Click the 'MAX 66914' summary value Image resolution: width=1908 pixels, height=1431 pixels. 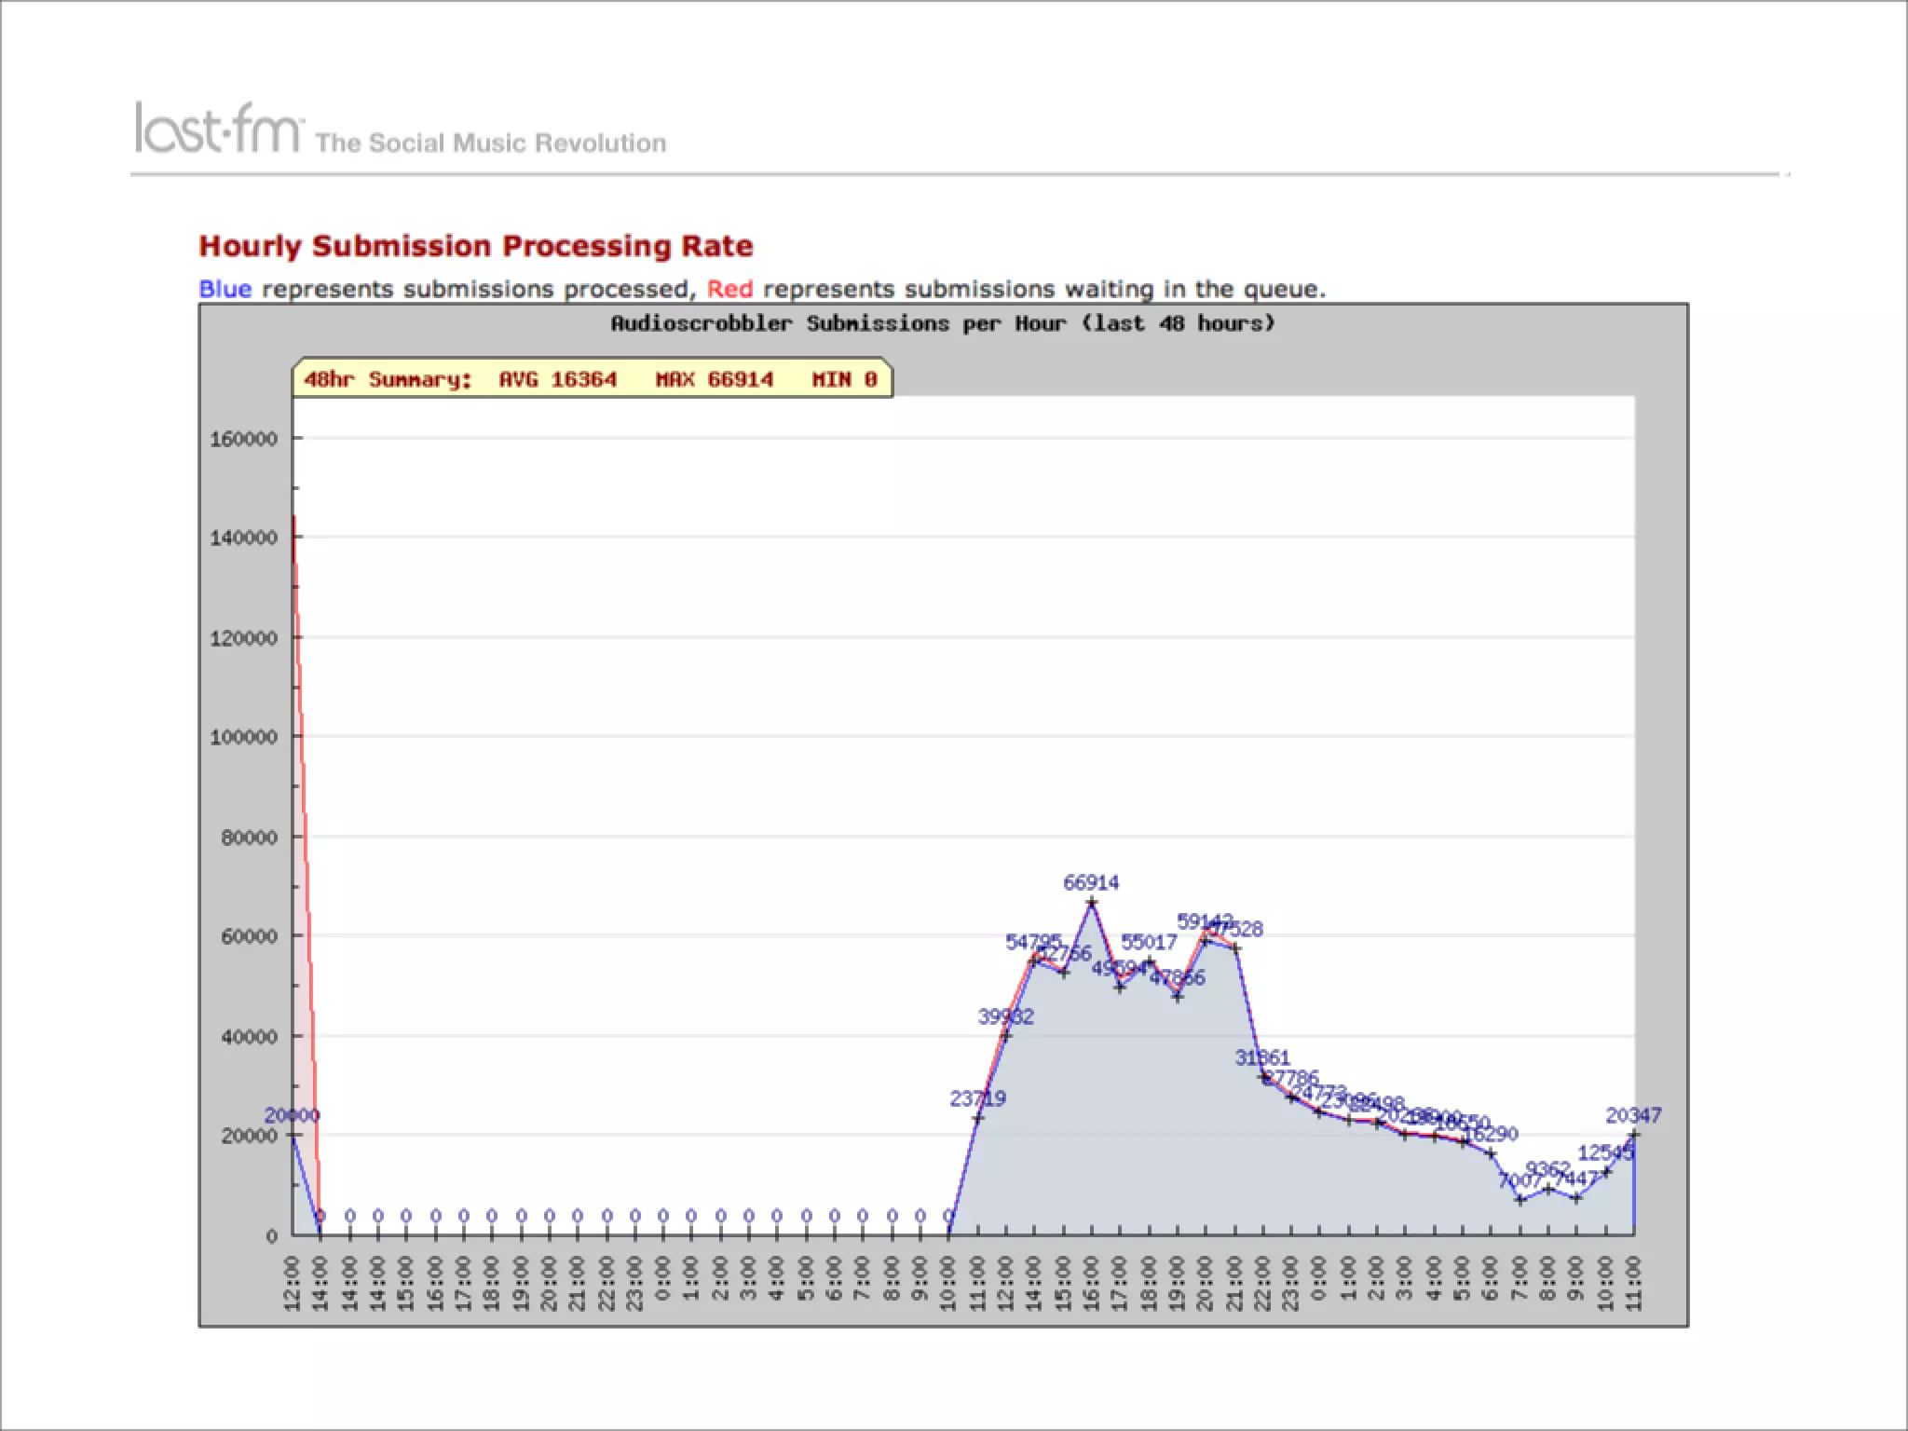pyautogui.click(x=714, y=379)
